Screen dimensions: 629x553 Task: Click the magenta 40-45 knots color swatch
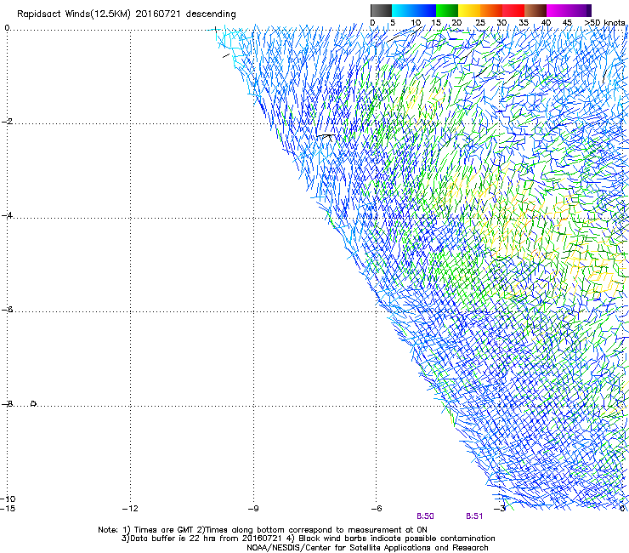(x=557, y=10)
